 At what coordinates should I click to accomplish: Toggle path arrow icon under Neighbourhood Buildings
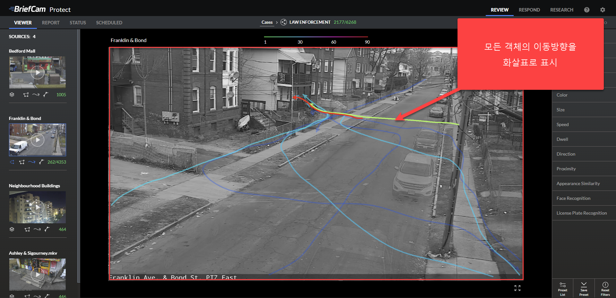pyautogui.click(x=37, y=229)
